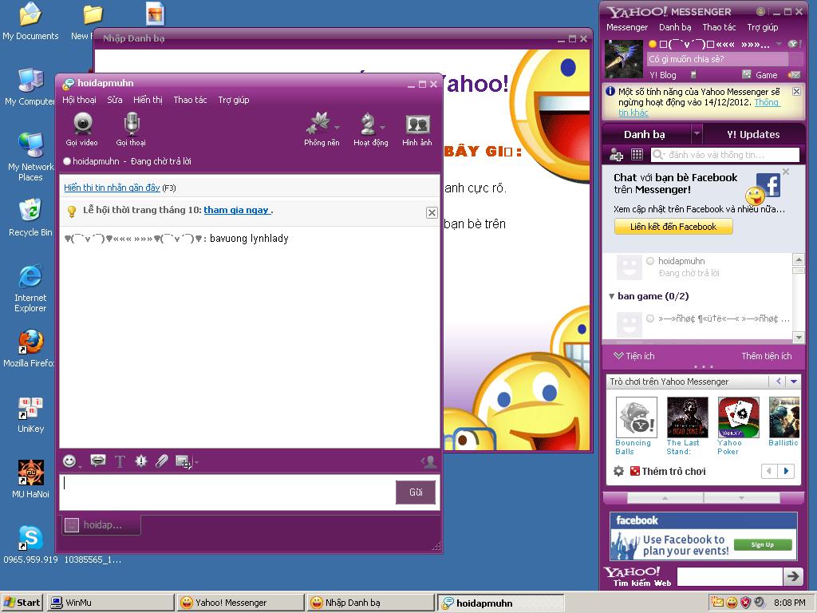Image resolution: width=817 pixels, height=613 pixels.
Task: Switch to WinMu in taskbar
Action: click(110, 603)
